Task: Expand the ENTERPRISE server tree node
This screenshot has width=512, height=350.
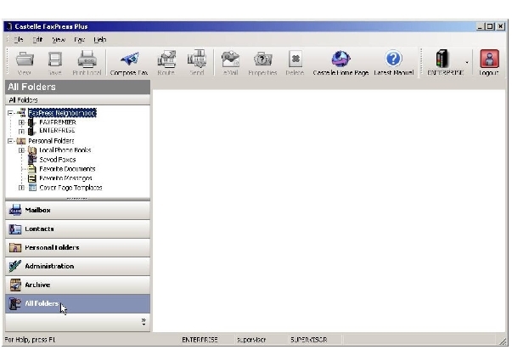Action: 21,131
